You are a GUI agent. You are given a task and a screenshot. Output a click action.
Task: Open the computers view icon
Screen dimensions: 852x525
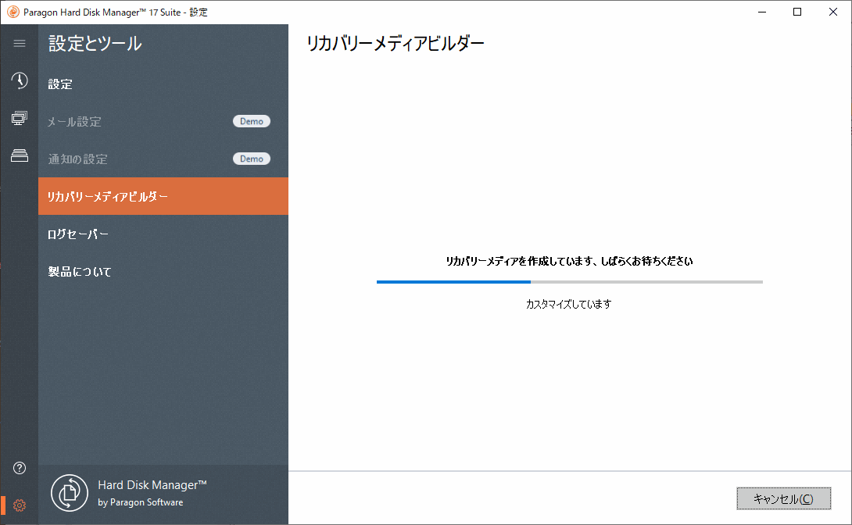[19, 118]
